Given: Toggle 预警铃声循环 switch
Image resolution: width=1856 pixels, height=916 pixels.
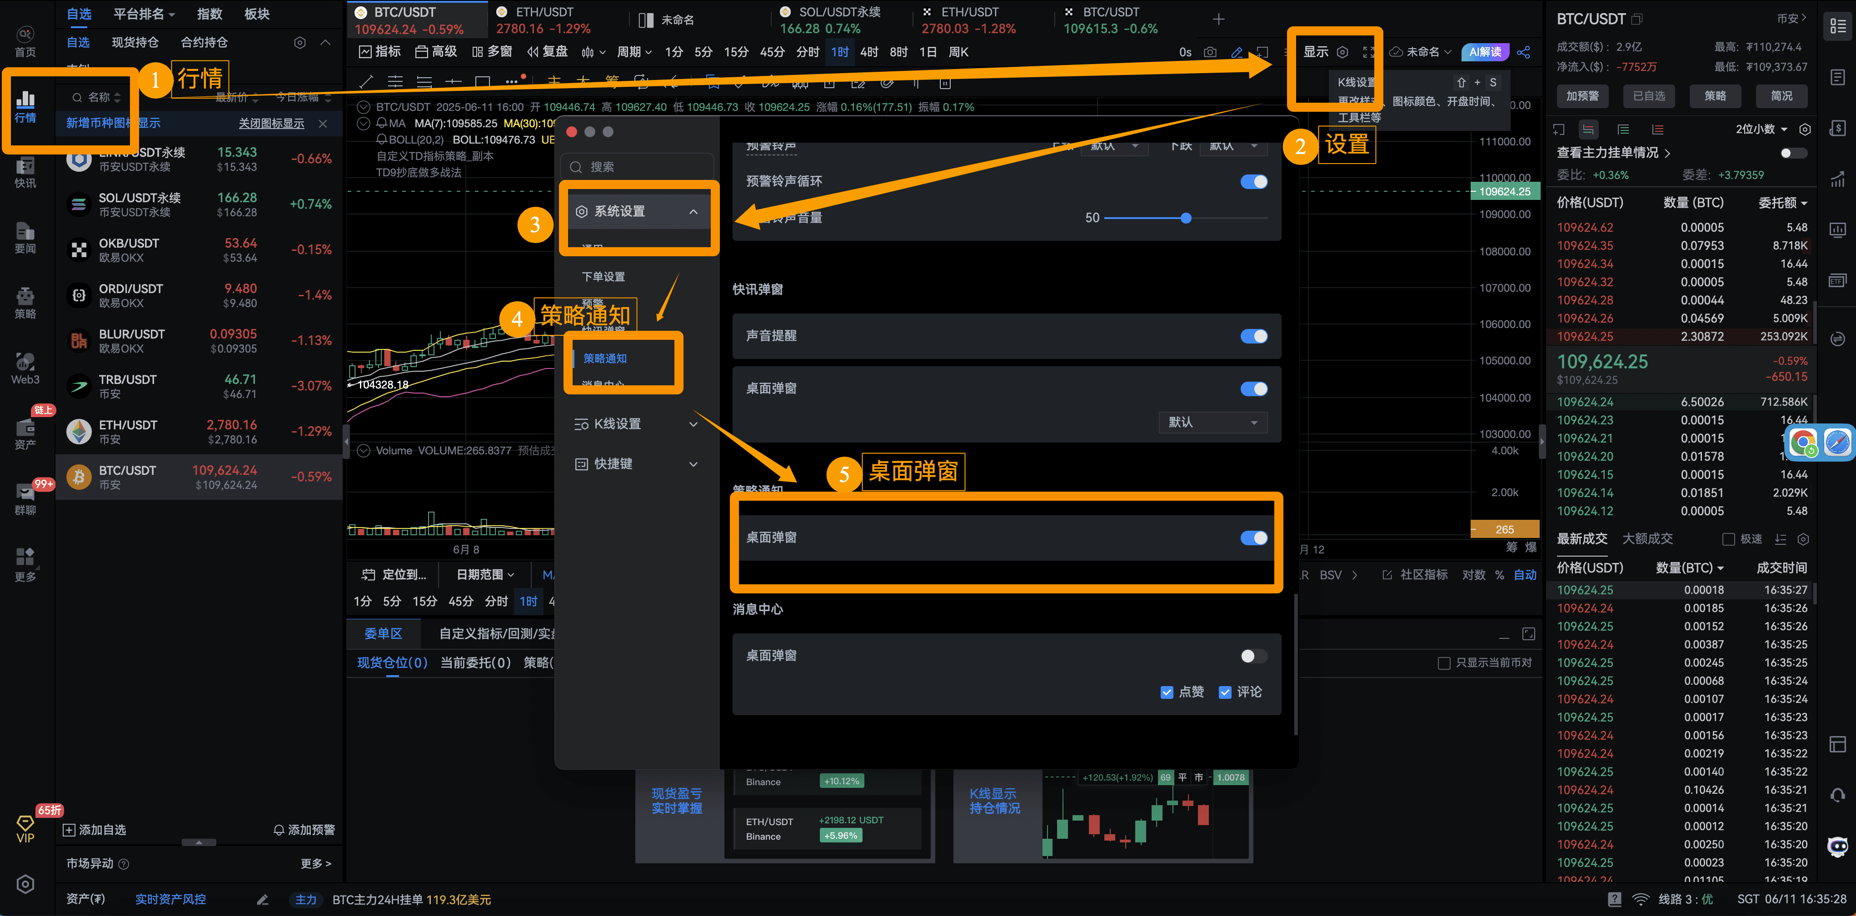Looking at the screenshot, I should click(1254, 181).
